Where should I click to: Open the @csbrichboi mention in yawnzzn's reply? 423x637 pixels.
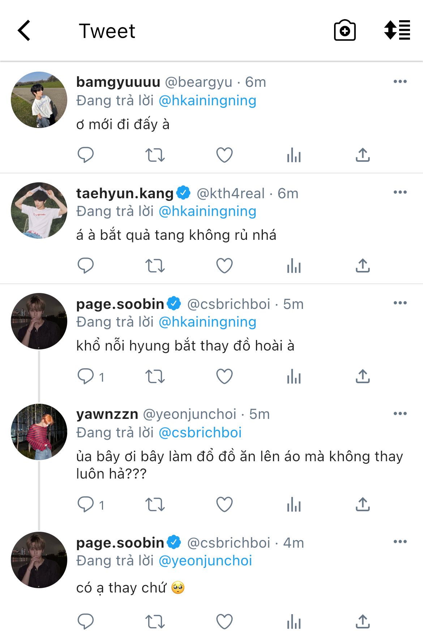200,433
